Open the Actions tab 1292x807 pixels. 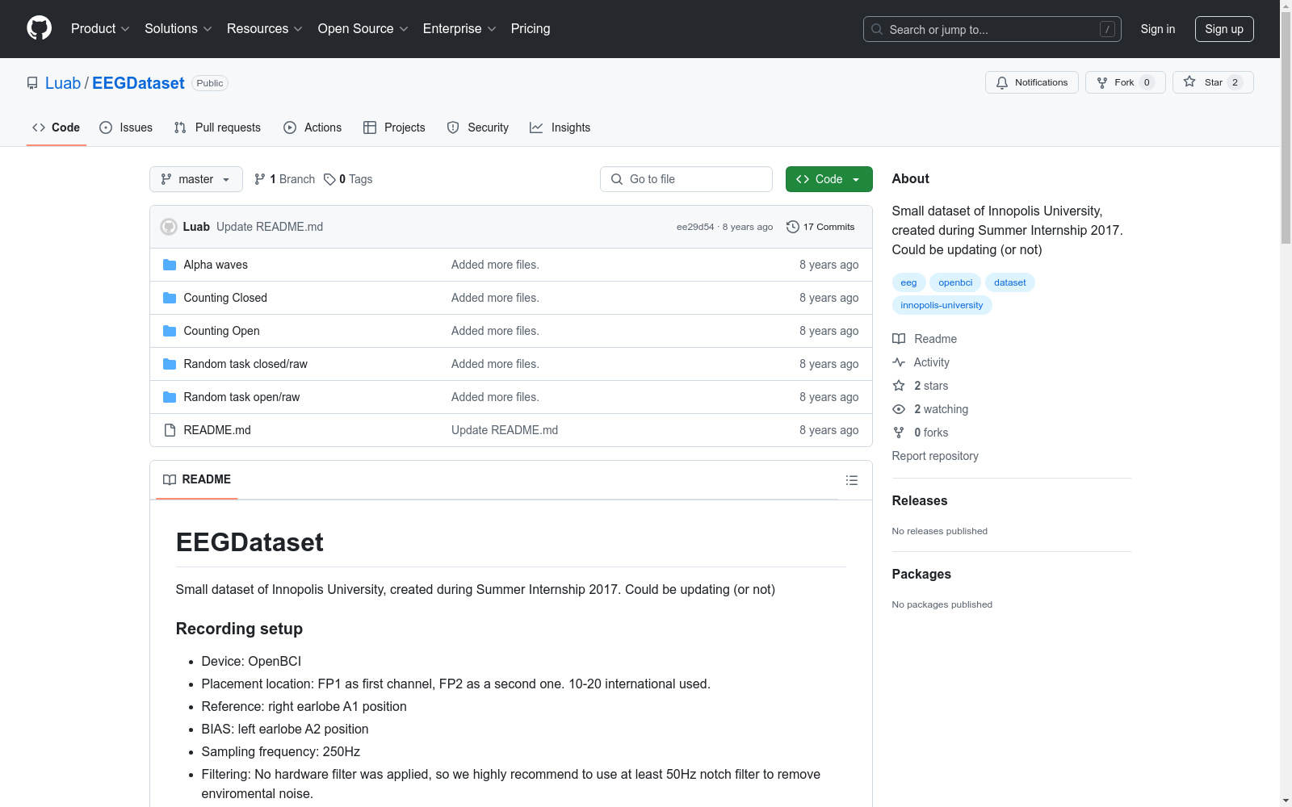[313, 128]
